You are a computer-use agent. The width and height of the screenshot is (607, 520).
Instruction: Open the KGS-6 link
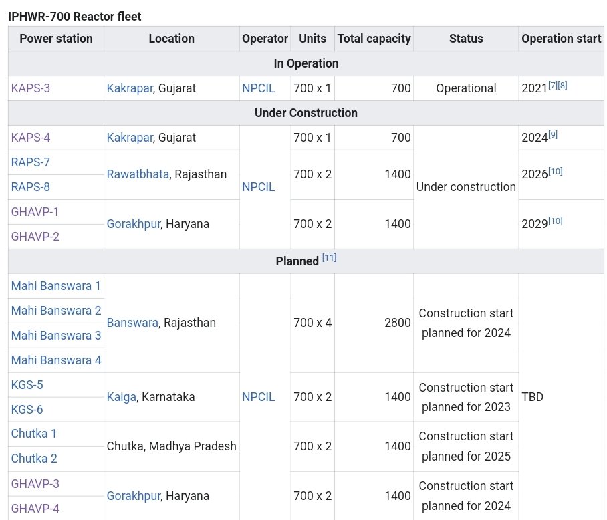(27, 410)
